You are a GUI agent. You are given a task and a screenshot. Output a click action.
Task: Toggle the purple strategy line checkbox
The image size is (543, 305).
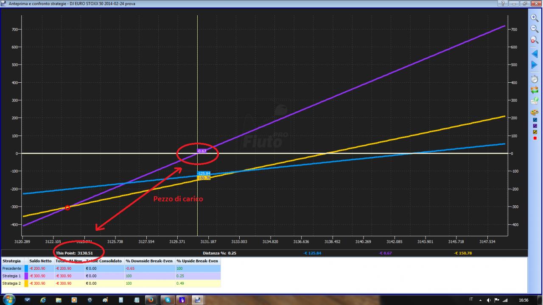point(535,126)
